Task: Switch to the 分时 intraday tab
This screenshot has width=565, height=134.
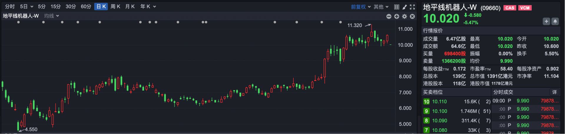Action: click(x=10, y=6)
